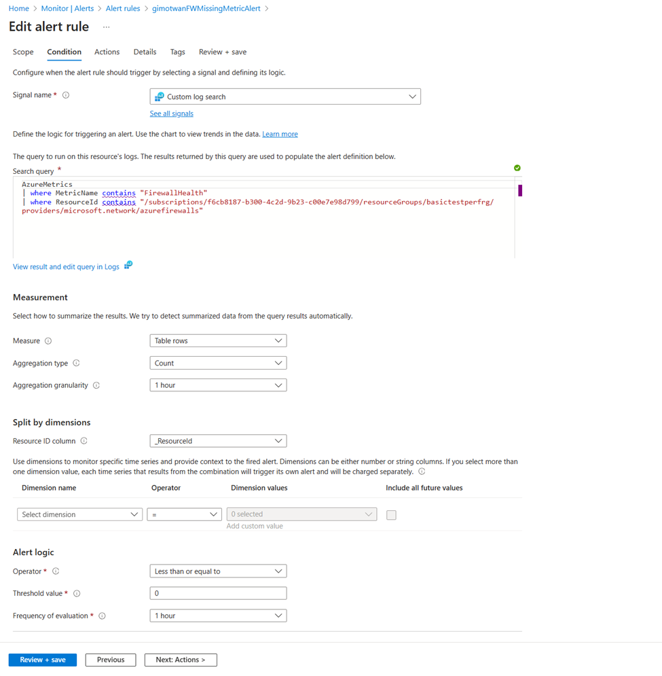The height and width of the screenshot is (676, 662).
Task: Open the Aggregation type dropdown showing Count
Action: 218,363
